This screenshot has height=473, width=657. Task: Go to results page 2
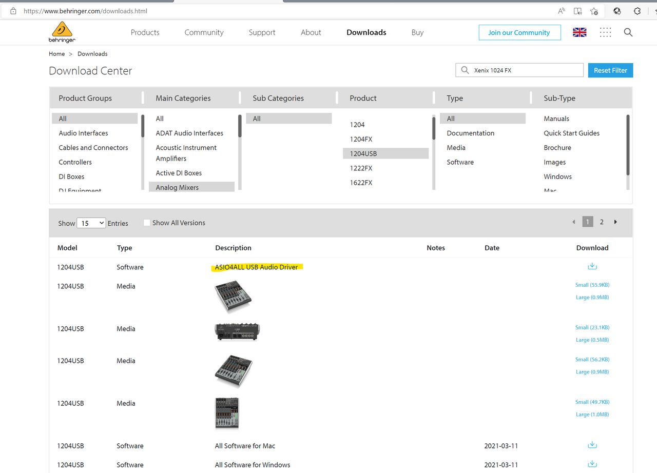[602, 222]
